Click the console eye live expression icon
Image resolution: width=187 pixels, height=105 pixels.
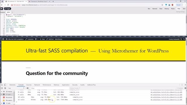pos(27,88)
